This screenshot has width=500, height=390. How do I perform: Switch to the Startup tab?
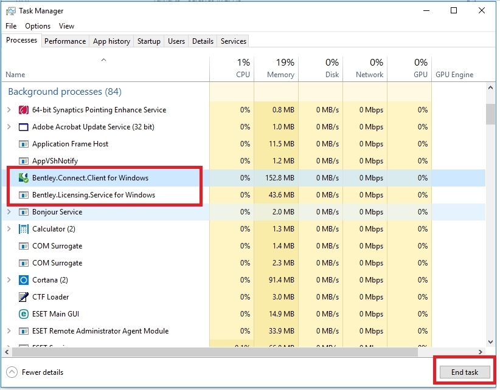click(x=149, y=41)
